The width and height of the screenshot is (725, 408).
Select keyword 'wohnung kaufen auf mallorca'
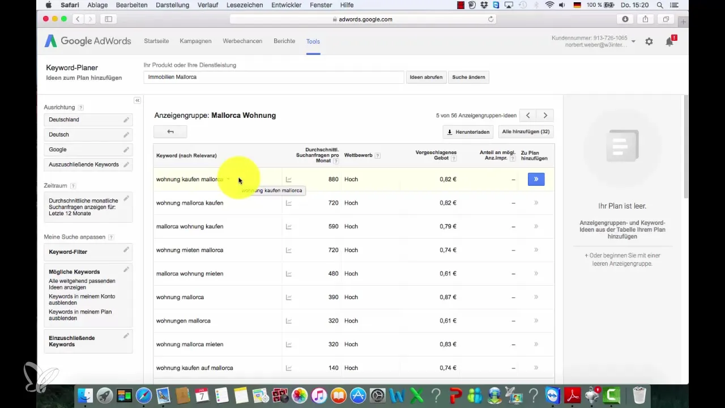tap(195, 368)
